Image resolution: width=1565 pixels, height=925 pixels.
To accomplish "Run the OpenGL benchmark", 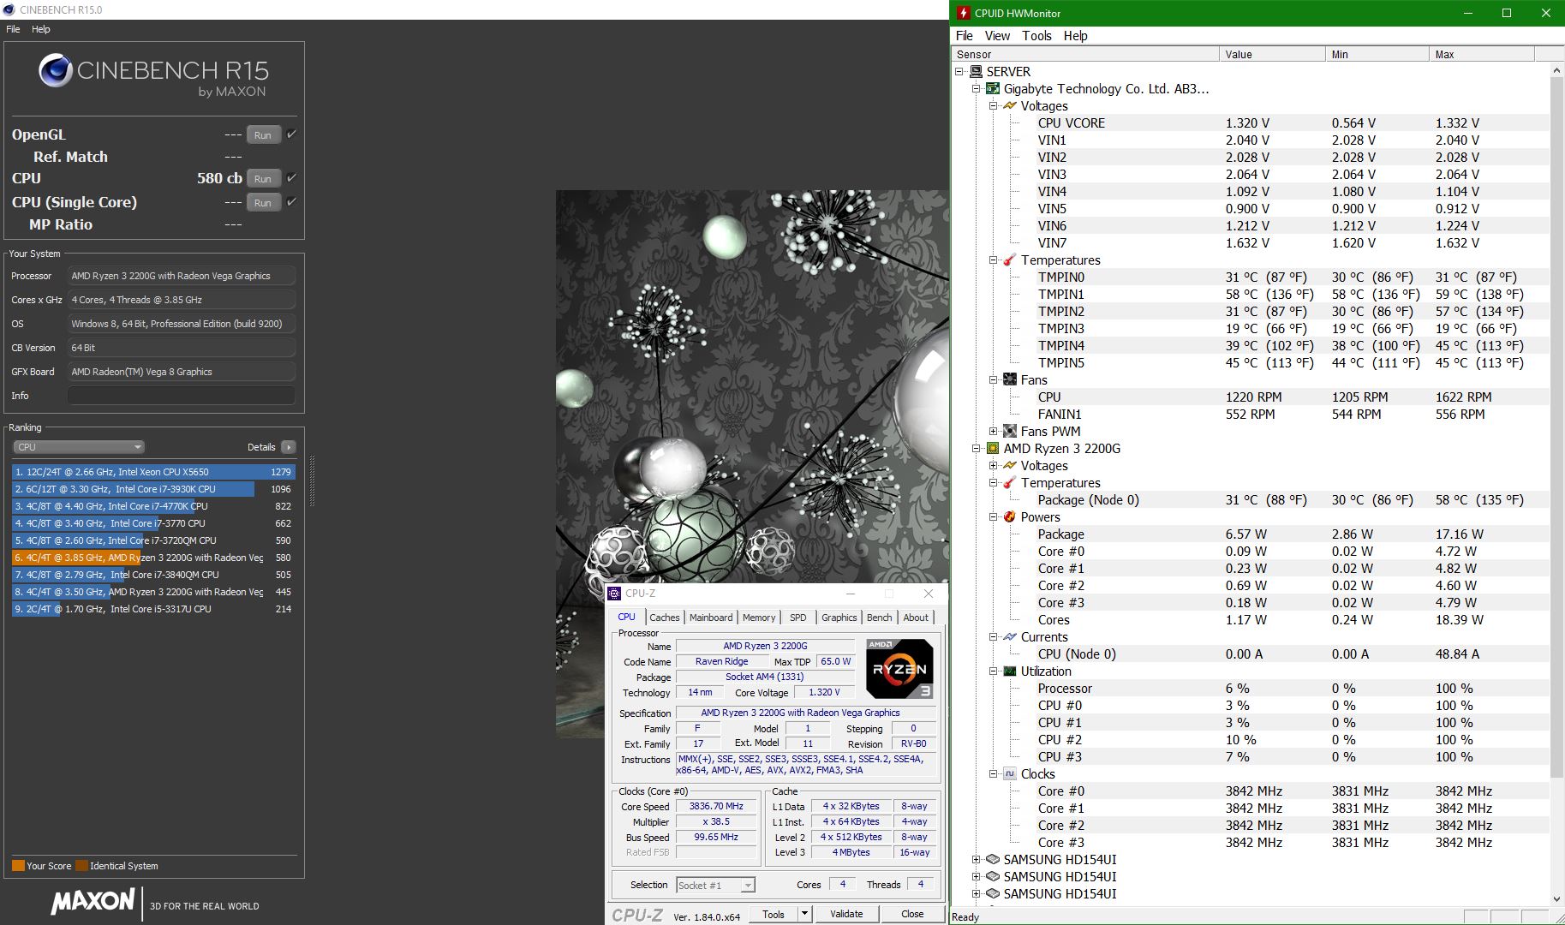I will tap(263, 134).
